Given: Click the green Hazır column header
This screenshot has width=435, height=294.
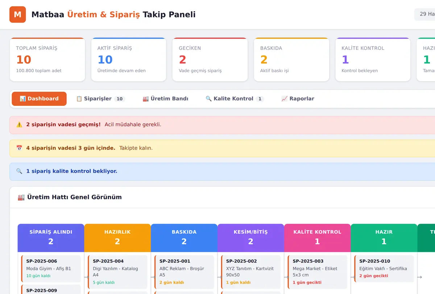Looking at the screenshot, I should coord(384,238).
